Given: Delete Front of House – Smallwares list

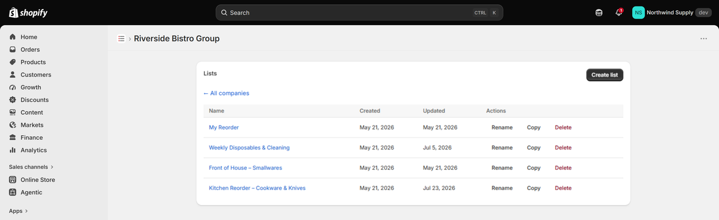Looking at the screenshot, I should pyautogui.click(x=563, y=168).
